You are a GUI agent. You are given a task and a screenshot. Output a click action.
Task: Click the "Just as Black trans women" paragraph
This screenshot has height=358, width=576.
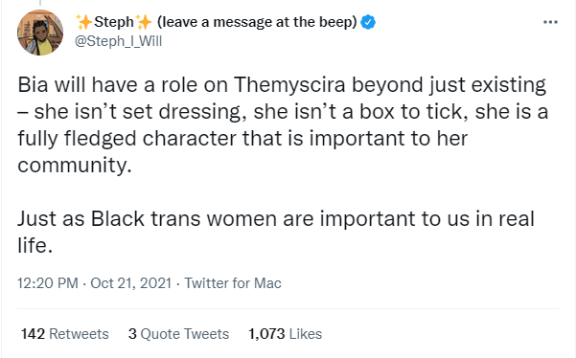click(276, 232)
